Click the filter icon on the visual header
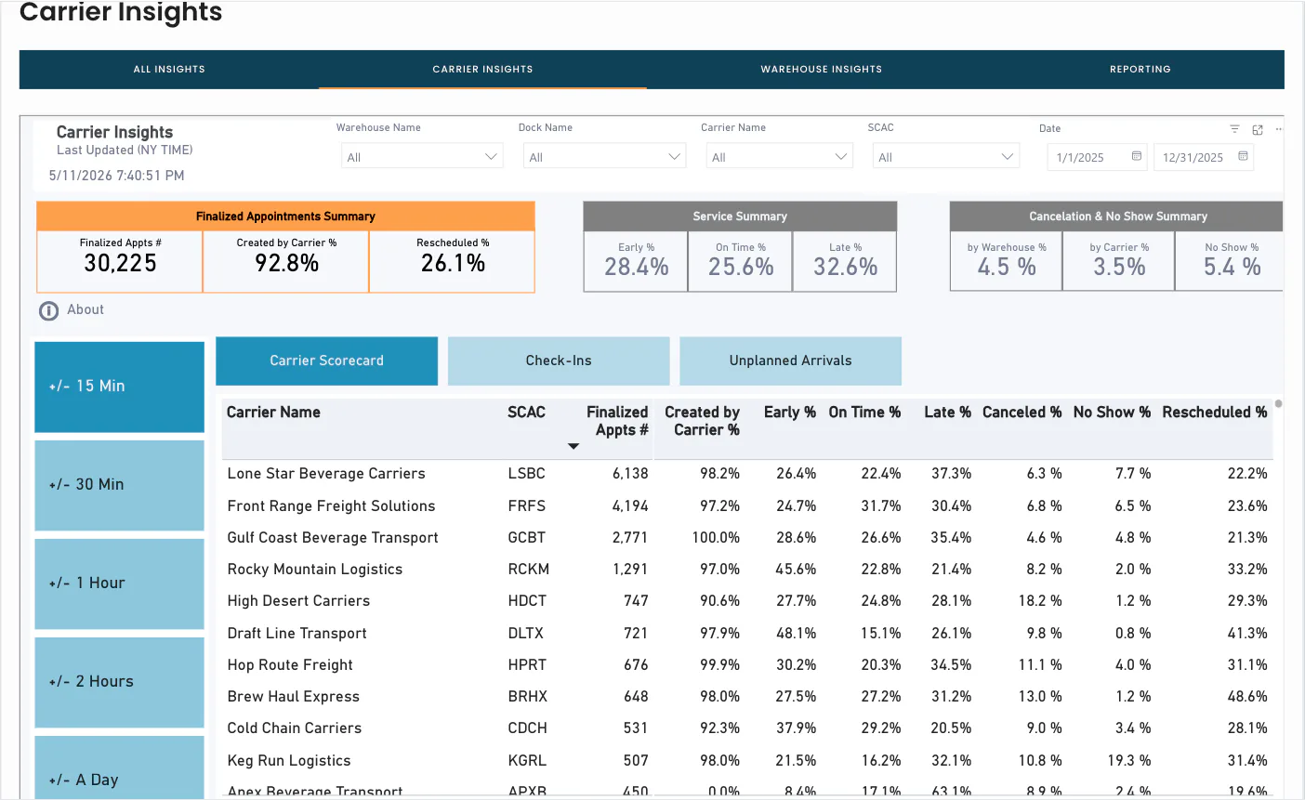1305x800 pixels. pos(1234,129)
